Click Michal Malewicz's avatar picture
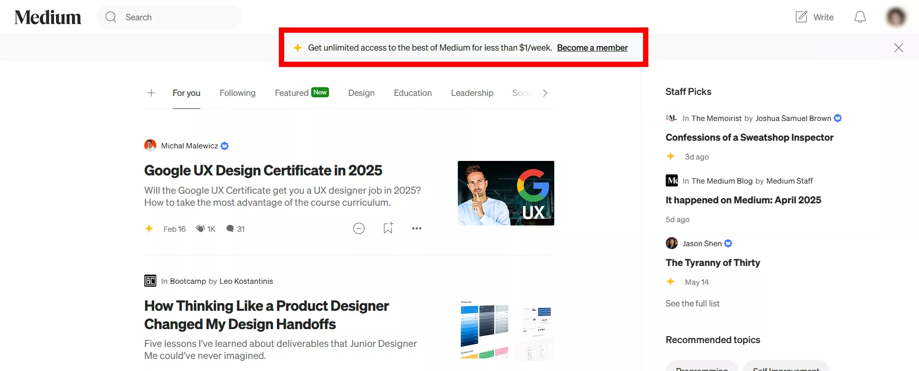 coord(150,146)
